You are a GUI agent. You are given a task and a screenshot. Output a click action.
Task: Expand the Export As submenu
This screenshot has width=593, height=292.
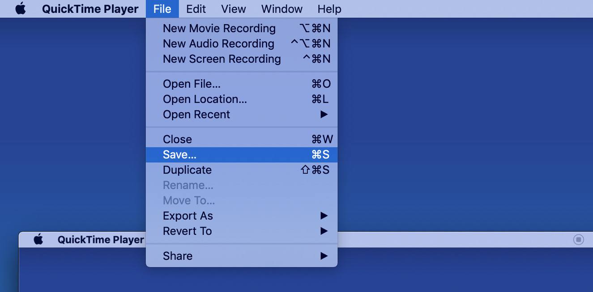pos(242,216)
